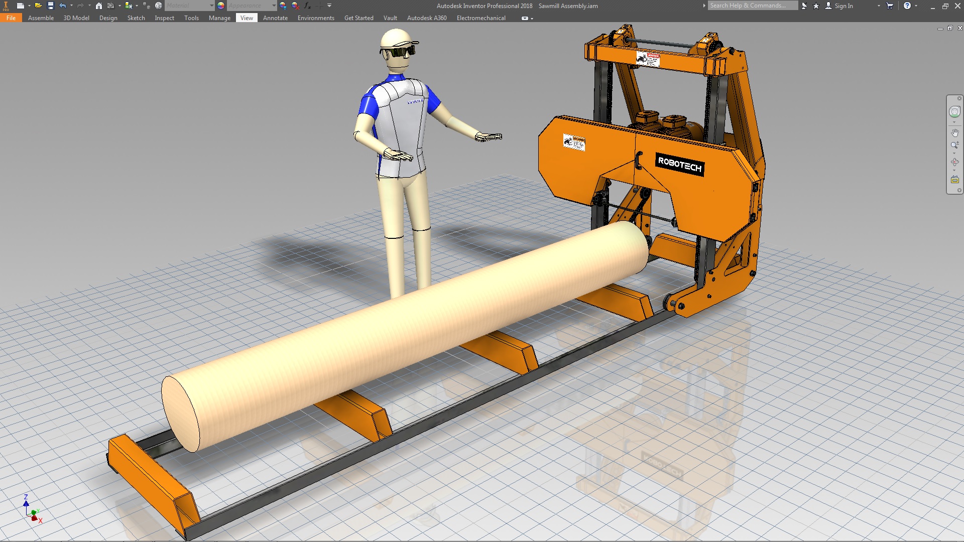This screenshot has height=542, width=964.
Task: Select the Zoom magnifier tool in navigation bar
Action: [x=954, y=145]
